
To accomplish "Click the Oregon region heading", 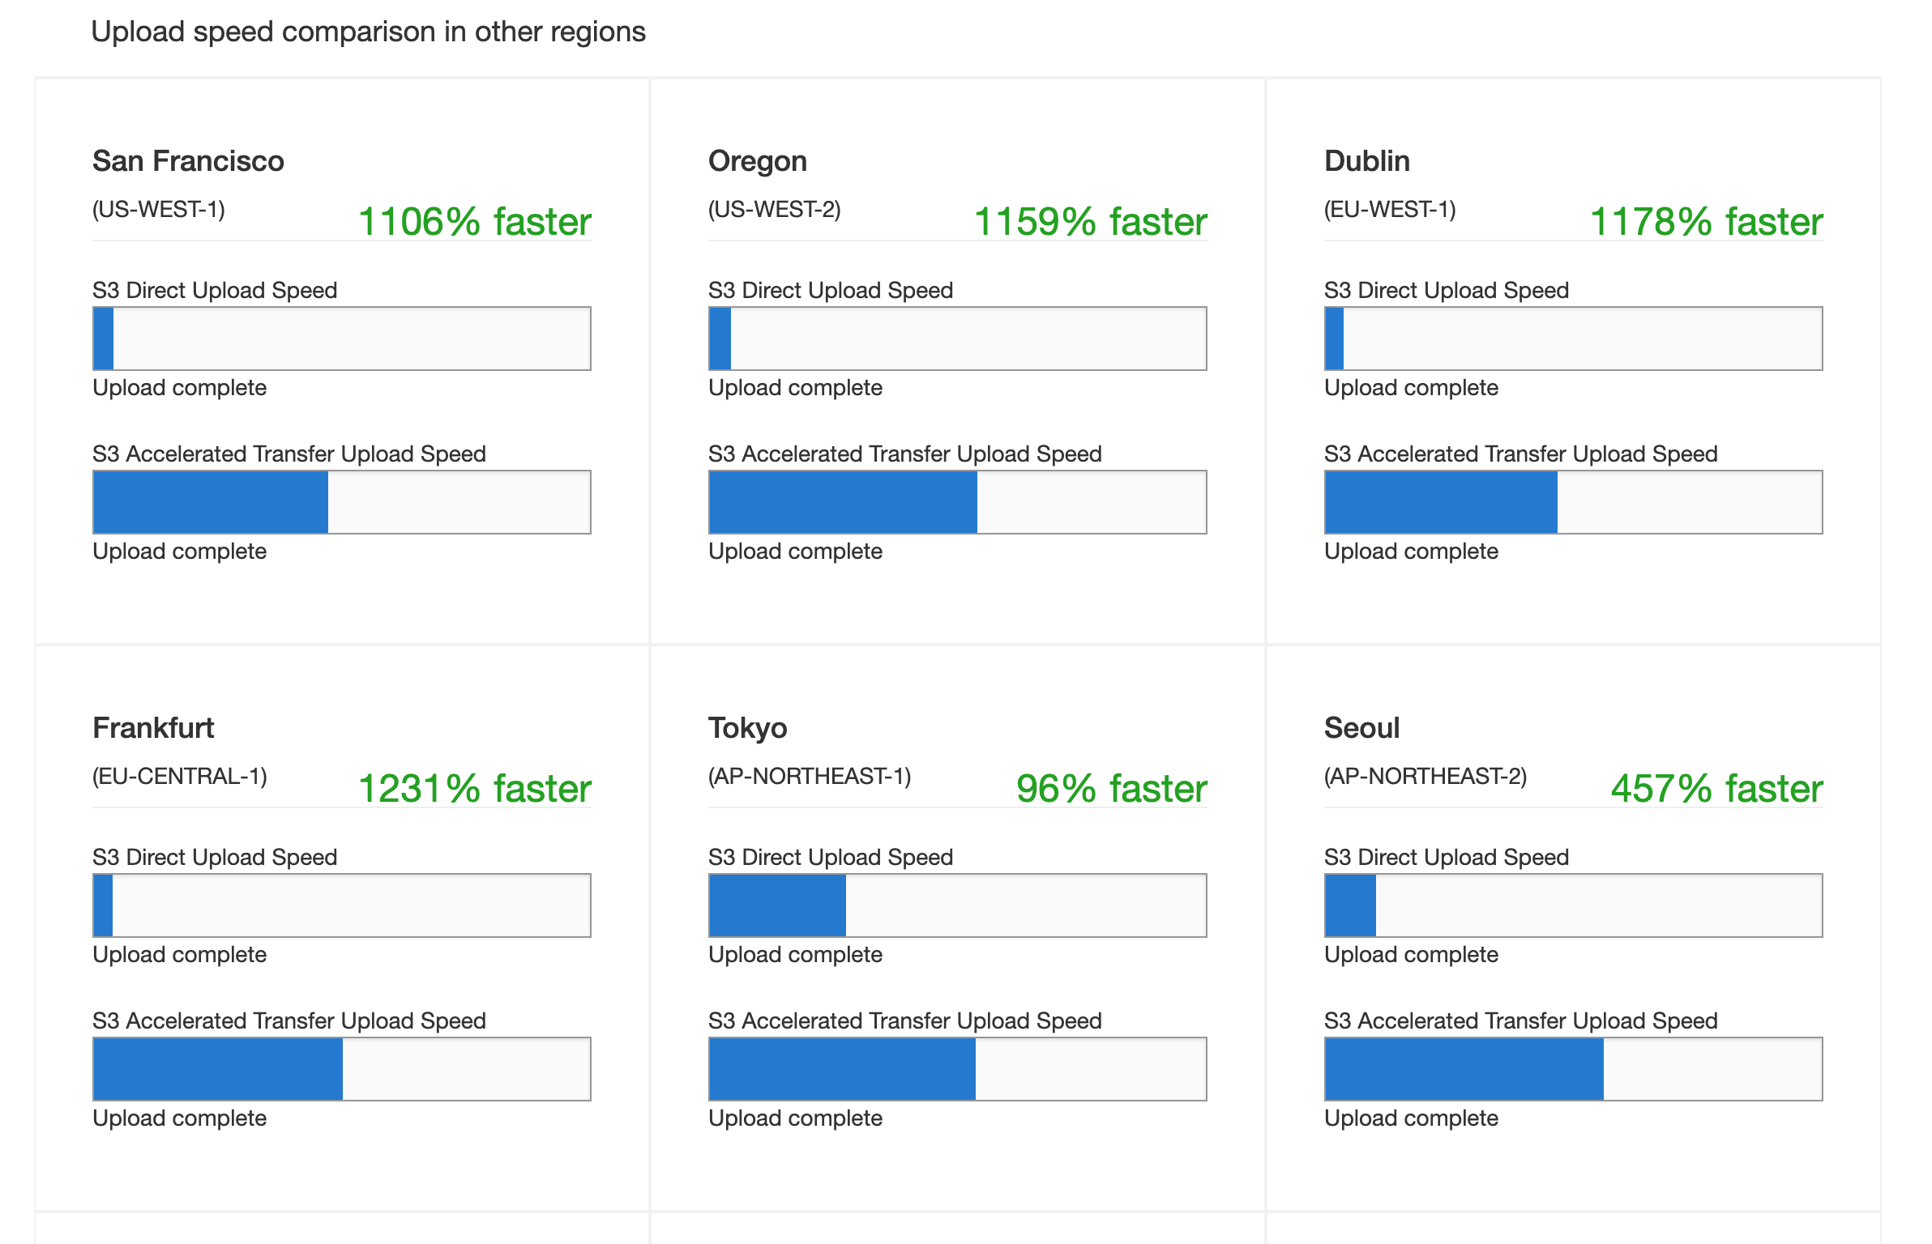I will pos(757,160).
